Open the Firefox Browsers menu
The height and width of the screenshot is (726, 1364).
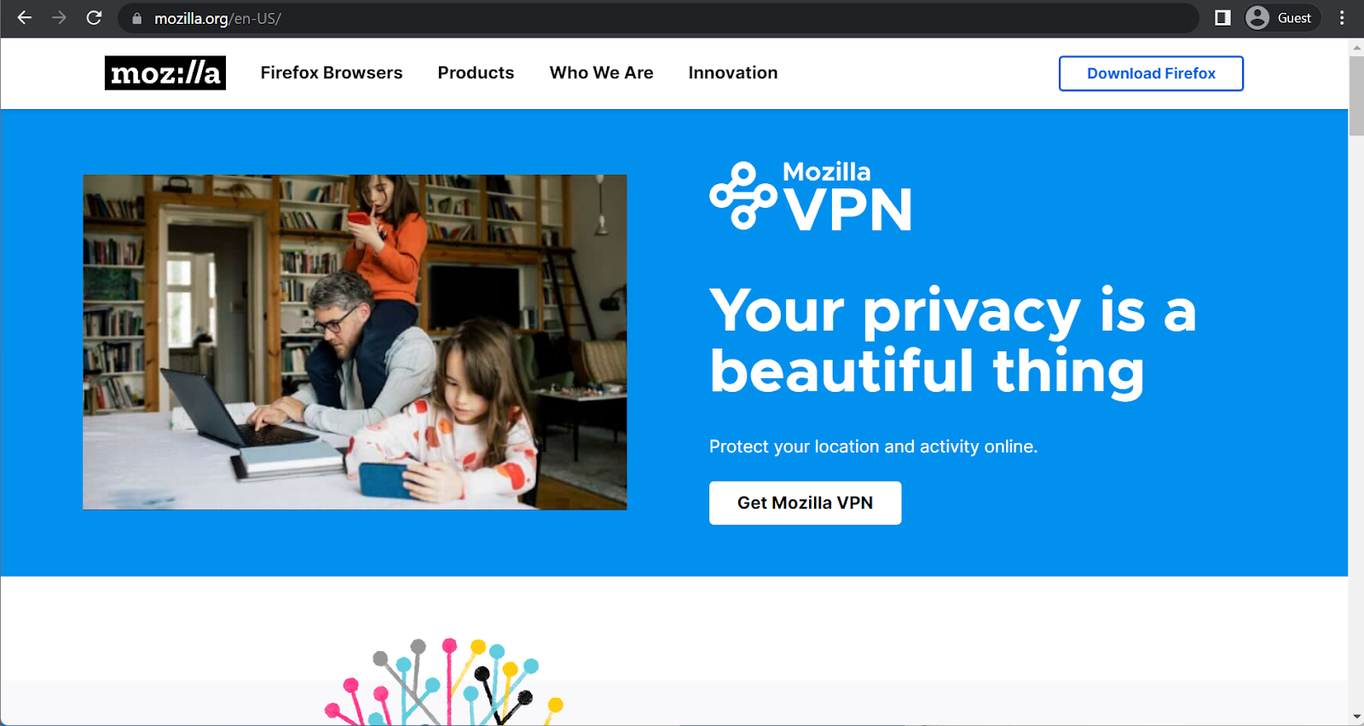(332, 73)
